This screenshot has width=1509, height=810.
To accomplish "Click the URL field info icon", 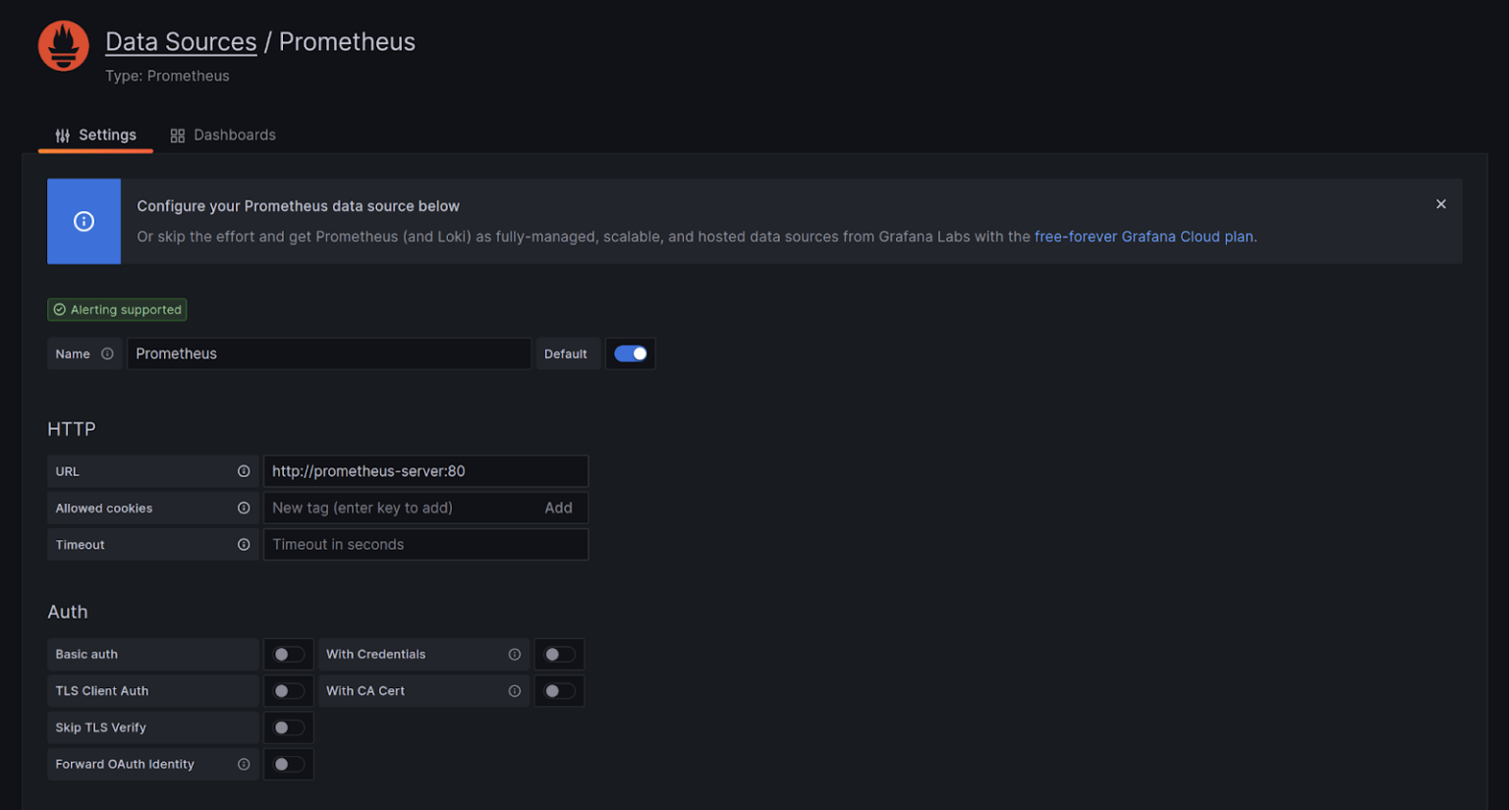I will pyautogui.click(x=243, y=471).
